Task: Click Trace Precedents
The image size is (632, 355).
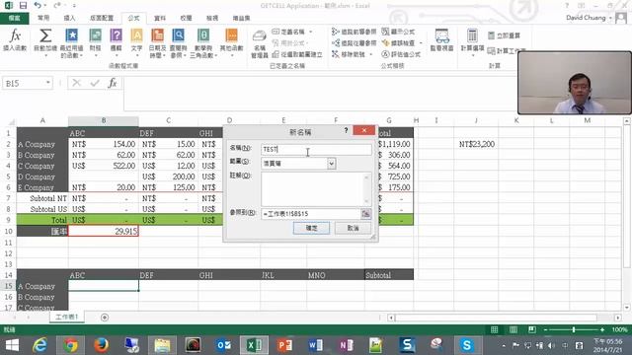Action: point(354,32)
